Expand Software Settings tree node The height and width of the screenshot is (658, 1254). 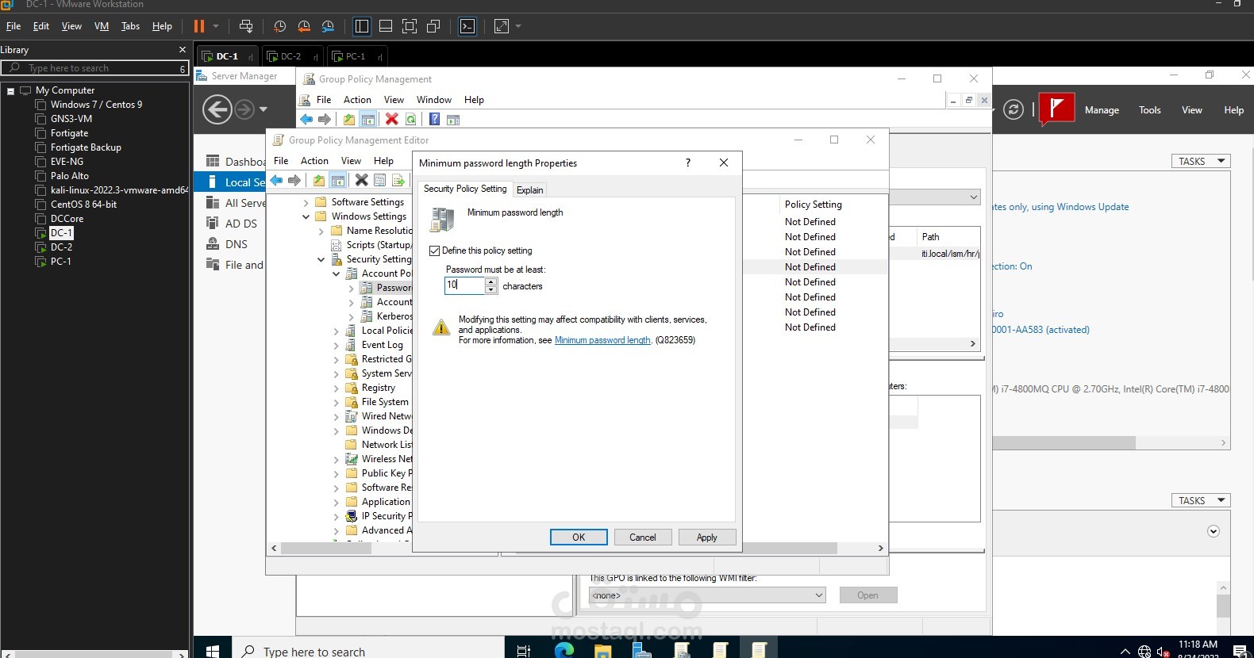click(306, 202)
